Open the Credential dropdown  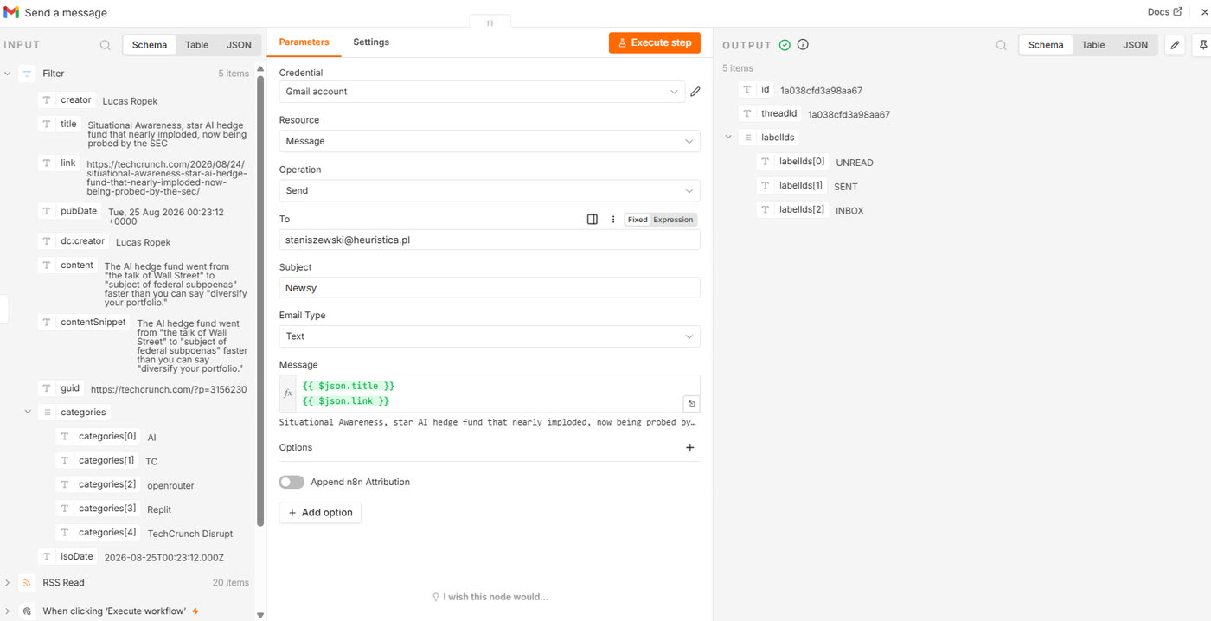tap(481, 92)
